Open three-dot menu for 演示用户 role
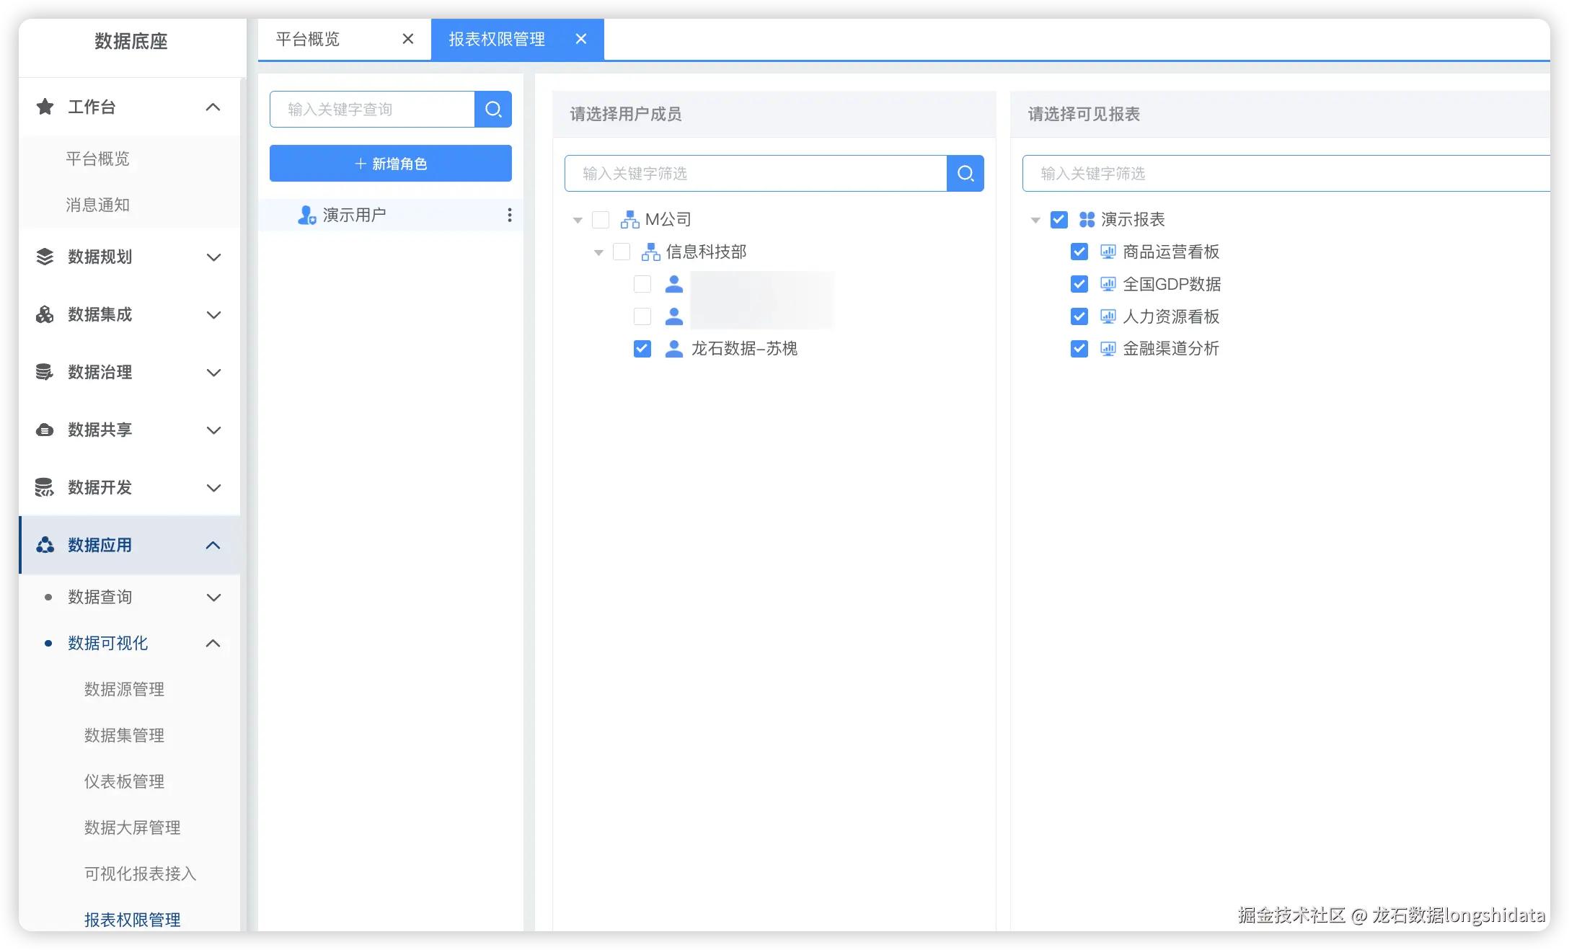 pos(509,215)
